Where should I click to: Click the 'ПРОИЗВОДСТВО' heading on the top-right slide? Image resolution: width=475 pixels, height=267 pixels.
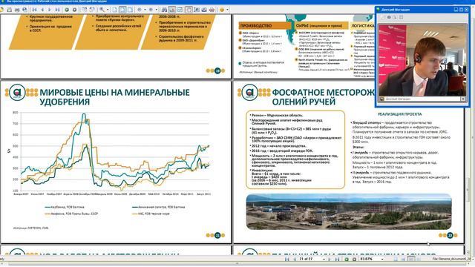coord(256,26)
